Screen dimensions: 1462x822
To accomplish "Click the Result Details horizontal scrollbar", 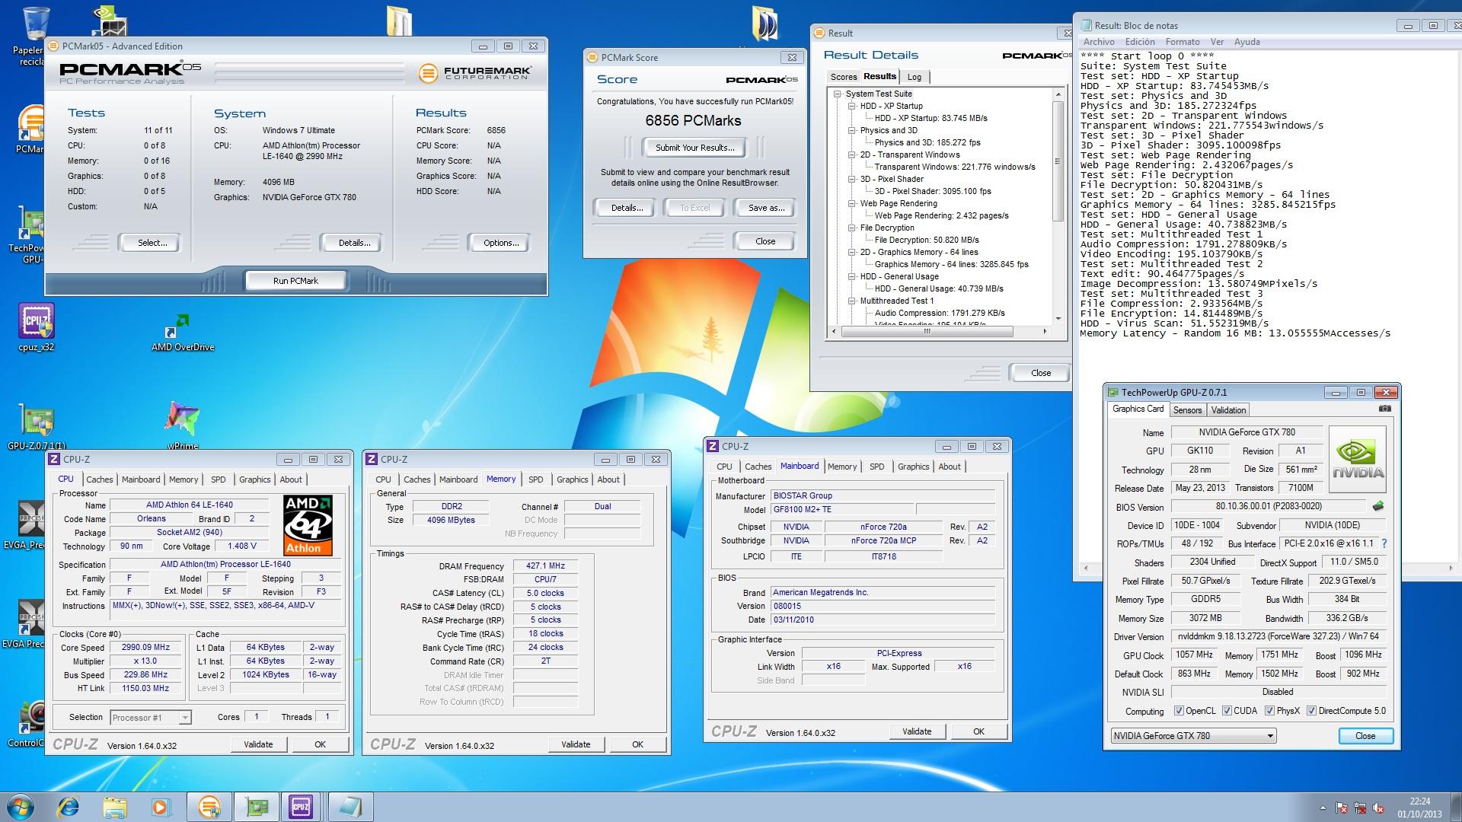I will tap(938, 331).
